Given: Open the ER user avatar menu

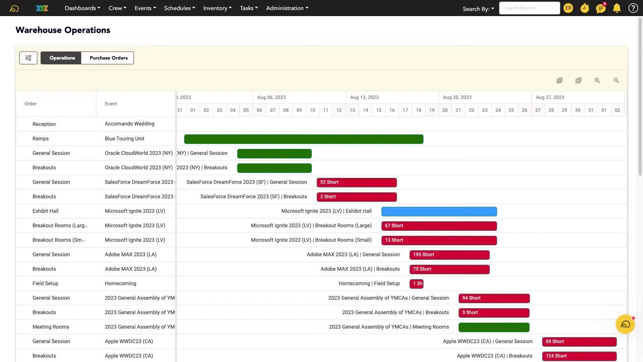Looking at the screenshot, I should [568, 8].
